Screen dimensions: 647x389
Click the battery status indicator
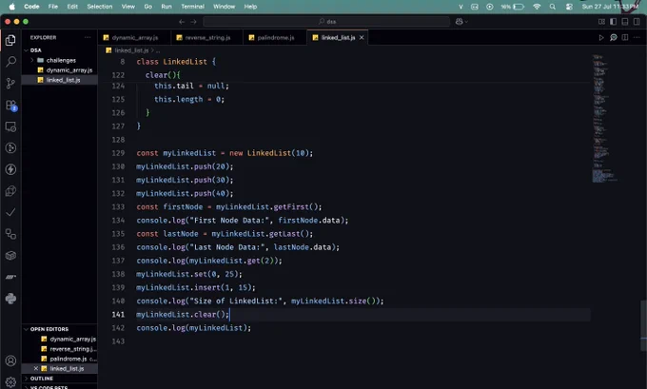pos(513,7)
